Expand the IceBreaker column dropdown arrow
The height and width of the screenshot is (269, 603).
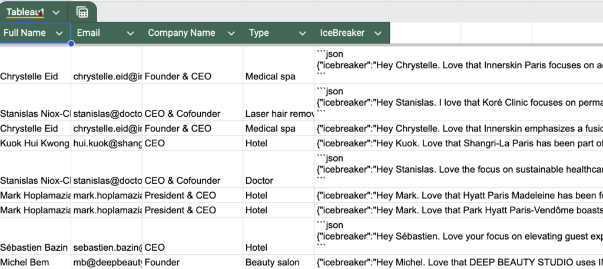377,33
